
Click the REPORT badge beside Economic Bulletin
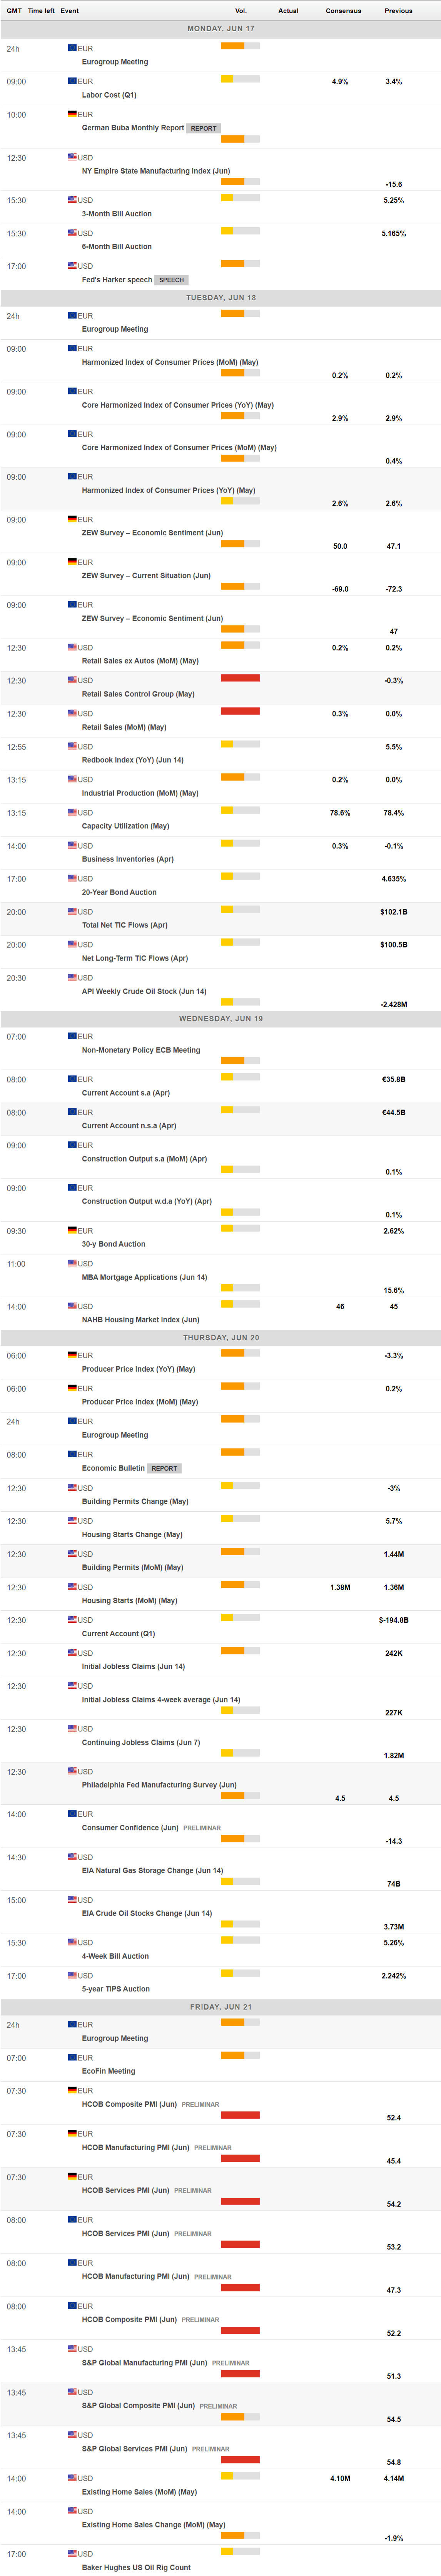pos(165,1468)
